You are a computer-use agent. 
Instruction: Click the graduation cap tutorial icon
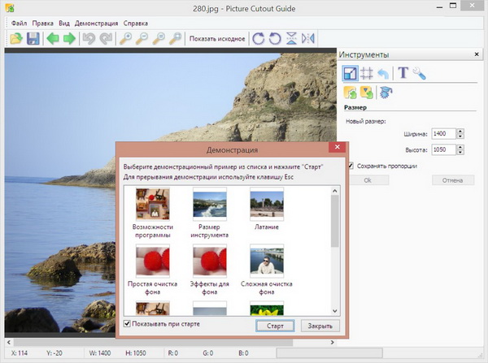coord(386,92)
